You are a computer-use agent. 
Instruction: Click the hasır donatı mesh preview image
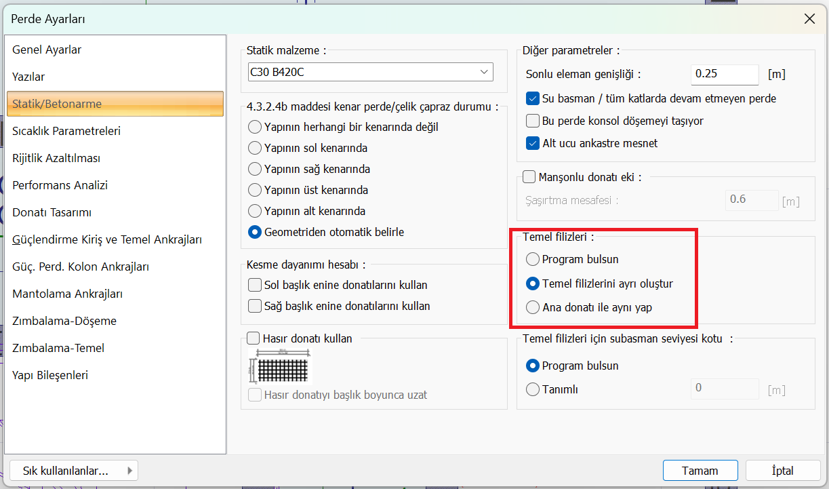pos(280,367)
